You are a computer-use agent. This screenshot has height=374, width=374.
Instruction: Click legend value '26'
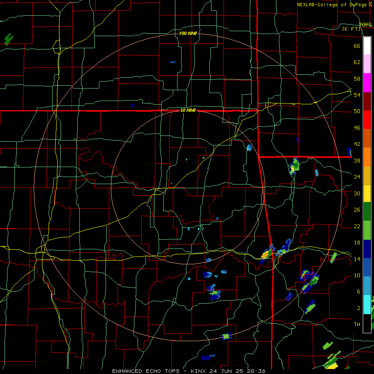[357, 210]
